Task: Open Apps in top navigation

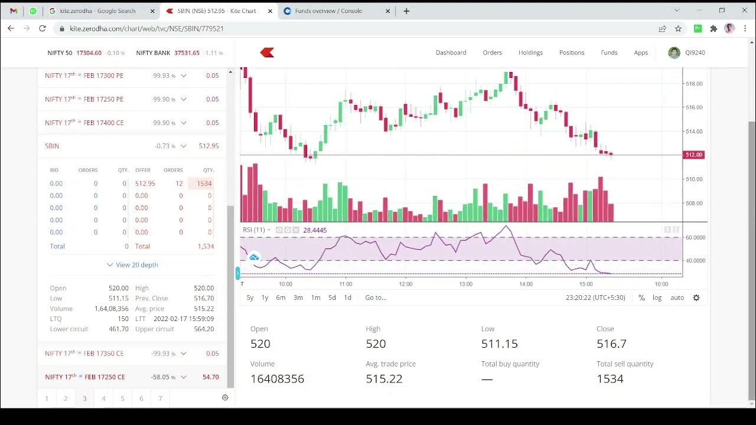Action: (x=641, y=53)
